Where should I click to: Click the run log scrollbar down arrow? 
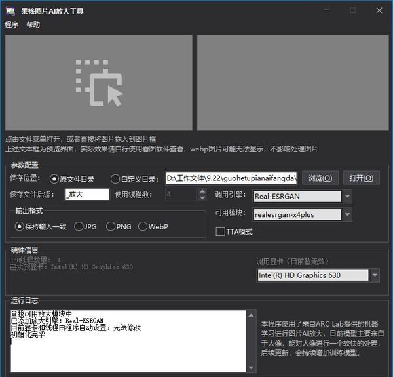click(x=252, y=368)
